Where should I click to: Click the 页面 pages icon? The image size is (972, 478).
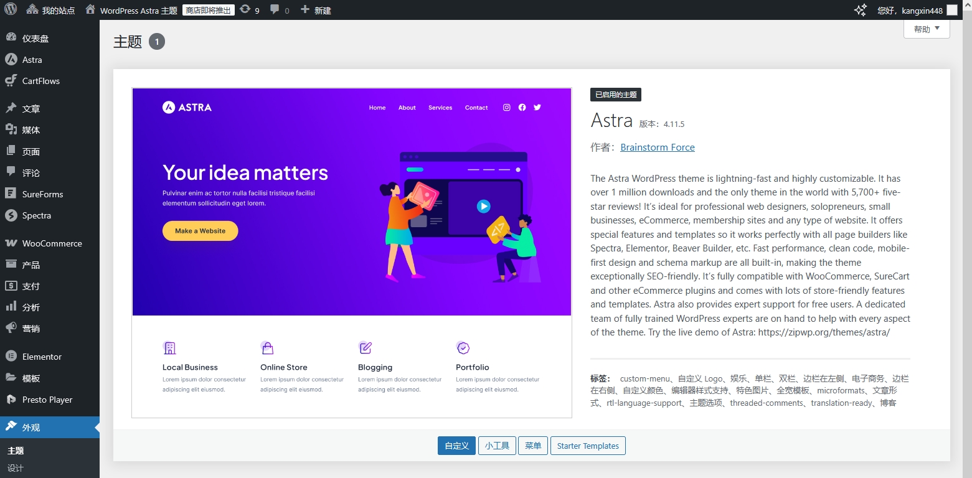[11, 151]
